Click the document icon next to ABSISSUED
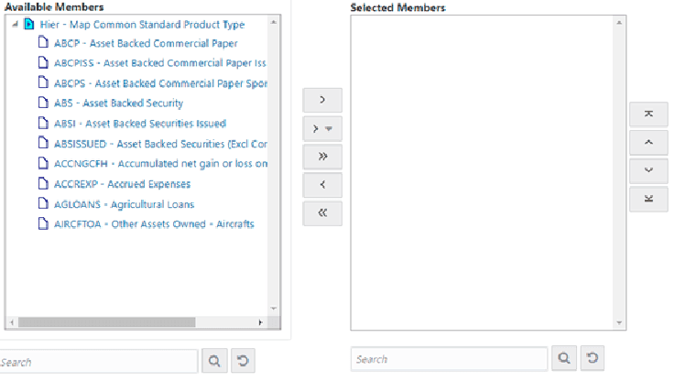Viewport: 675px width, 381px height. (x=43, y=143)
